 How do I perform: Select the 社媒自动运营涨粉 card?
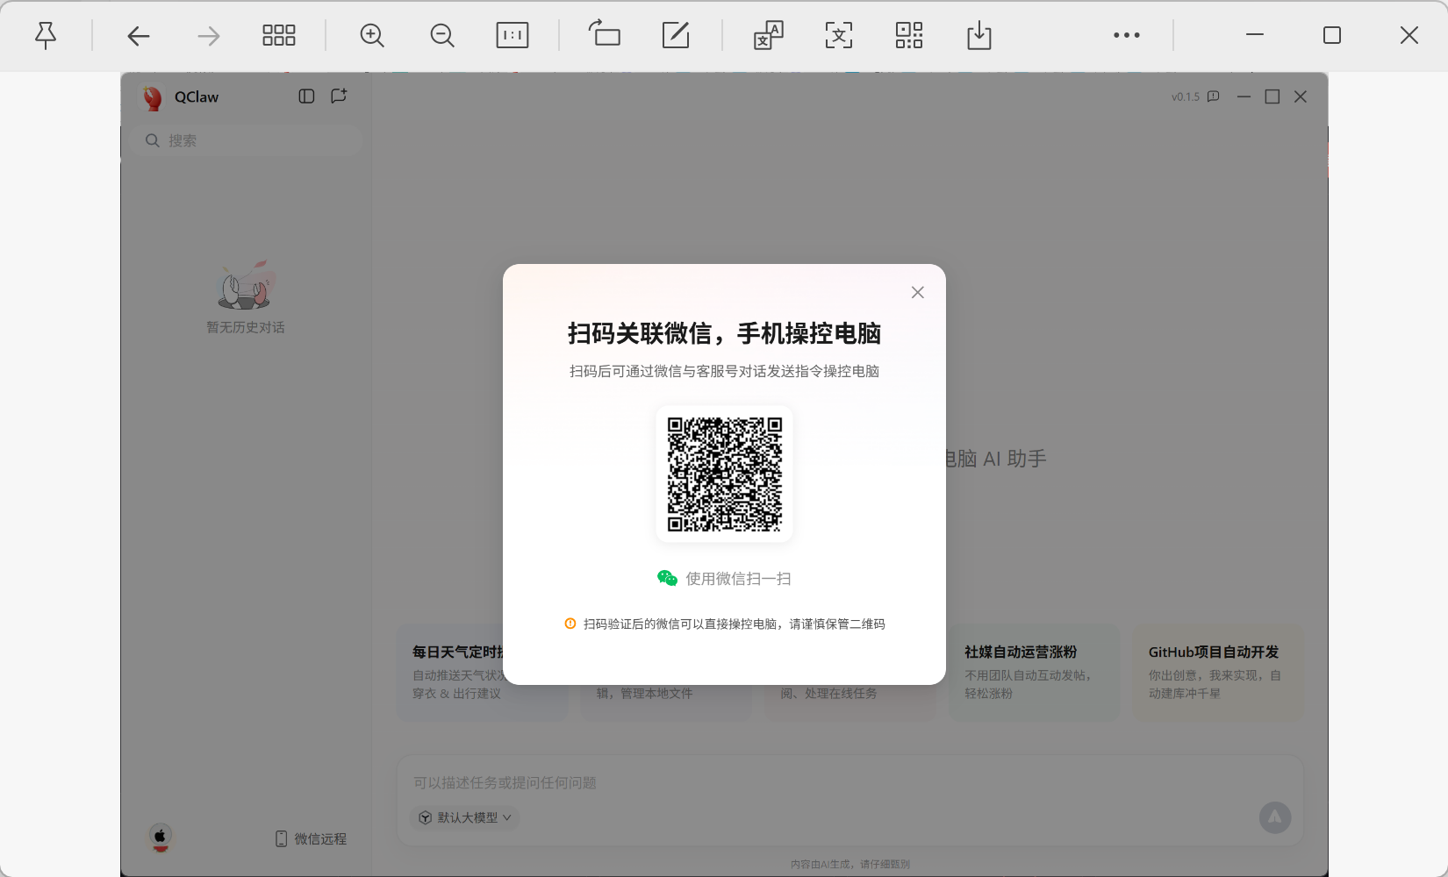click(1034, 673)
